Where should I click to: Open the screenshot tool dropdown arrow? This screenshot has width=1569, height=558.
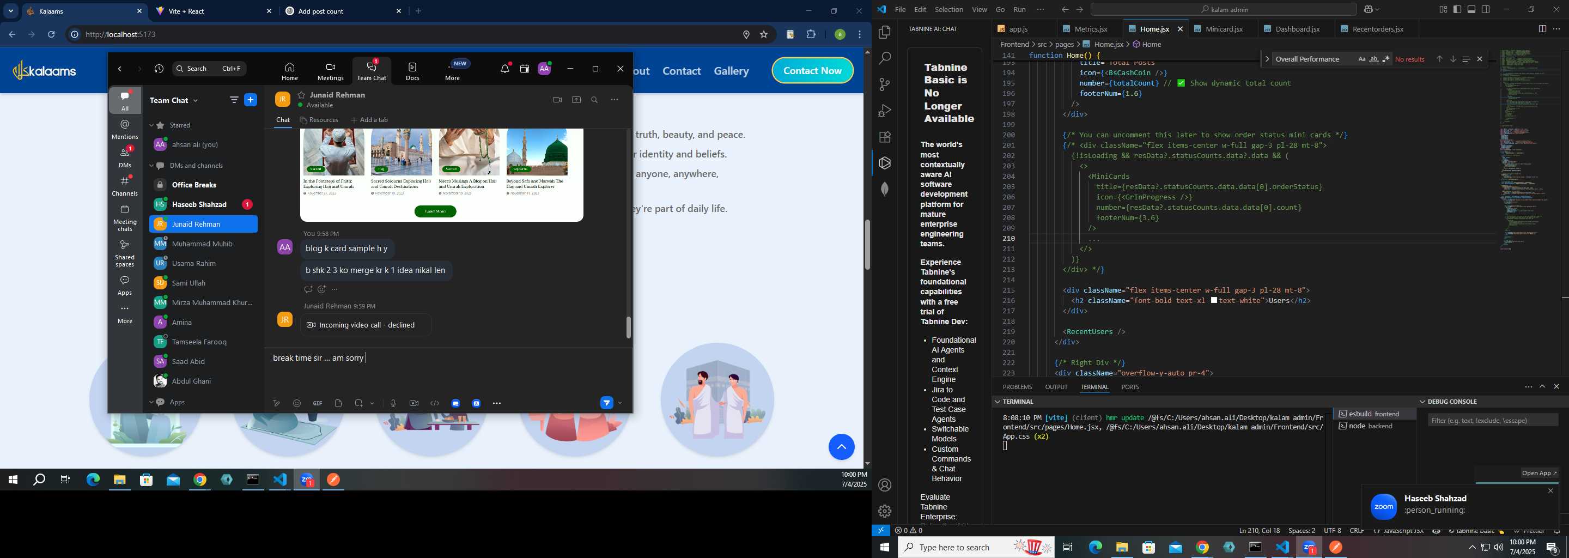tap(372, 403)
